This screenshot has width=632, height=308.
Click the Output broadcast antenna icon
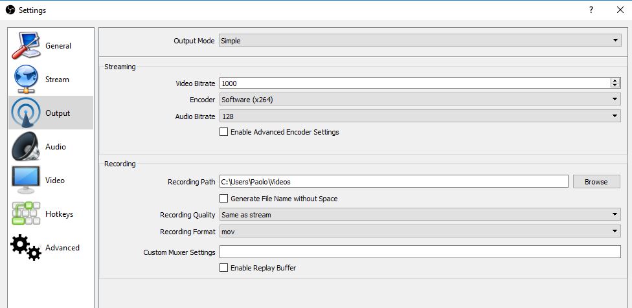click(26, 113)
